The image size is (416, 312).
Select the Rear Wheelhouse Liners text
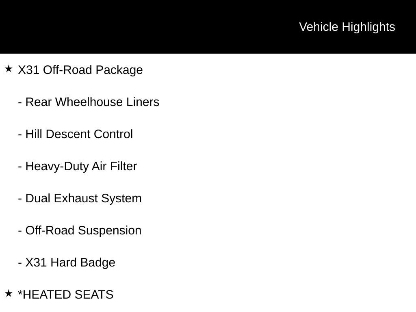pyautogui.click(x=92, y=102)
